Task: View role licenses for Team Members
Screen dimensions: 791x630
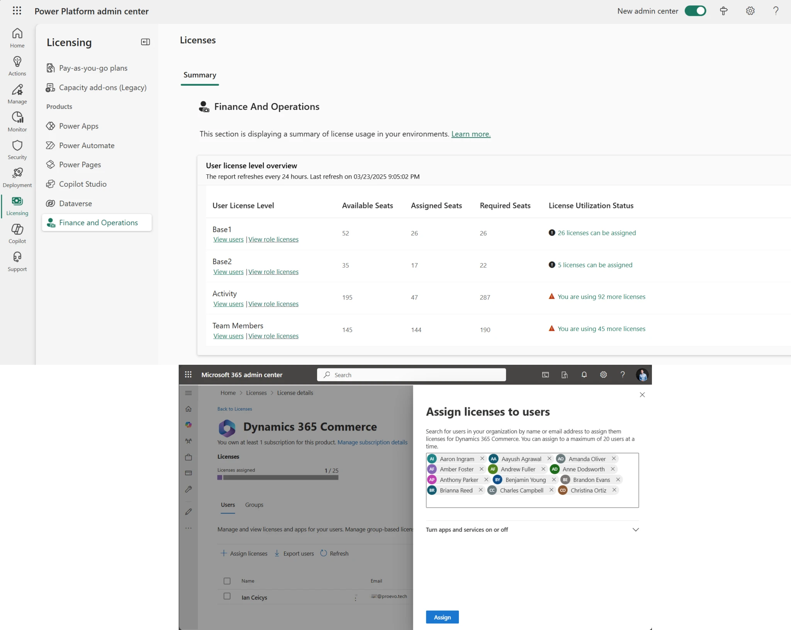Action: [273, 336]
